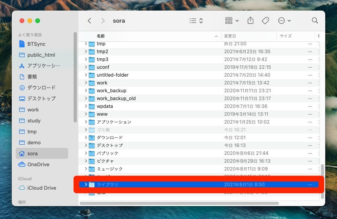Click the date 2019年11月19日 22:15
The height and width of the screenshot is (219, 337).
(247, 67)
